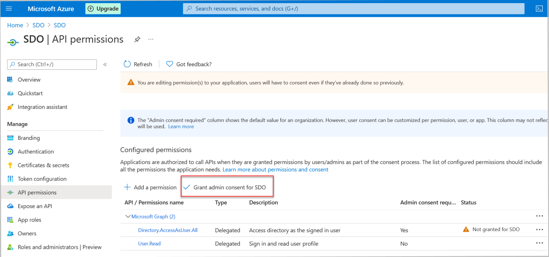Open App roles
Image resolution: width=549 pixels, height=257 pixels.
(29, 220)
